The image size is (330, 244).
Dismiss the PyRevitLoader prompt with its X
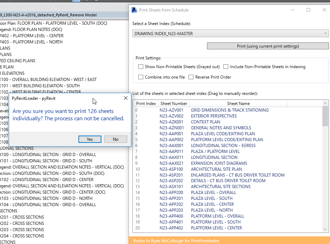[x=125, y=98]
